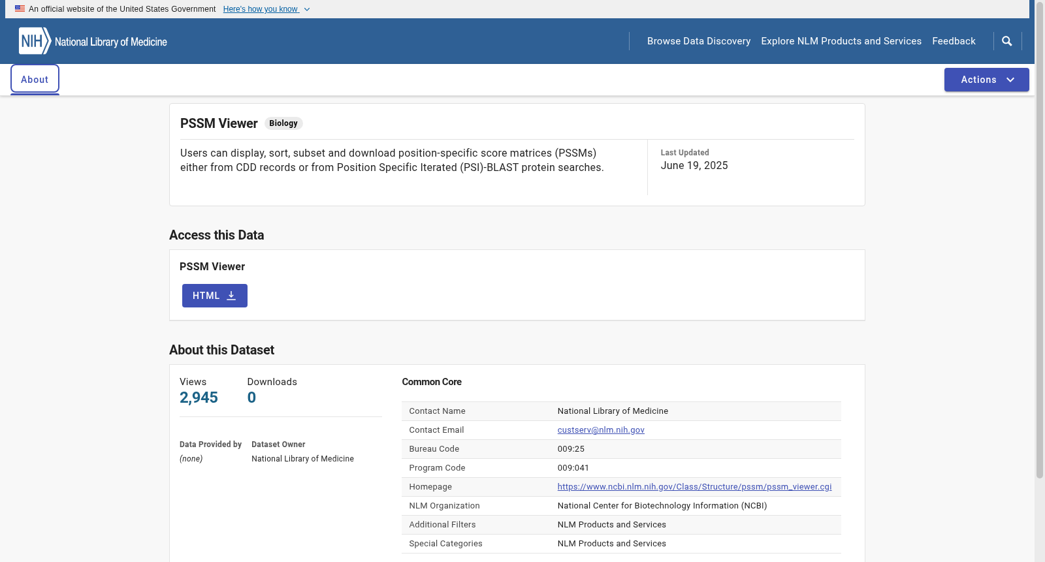This screenshot has width=1045, height=562.
Task: Download the PSSM Viewer HTML button
Action: [x=214, y=296]
